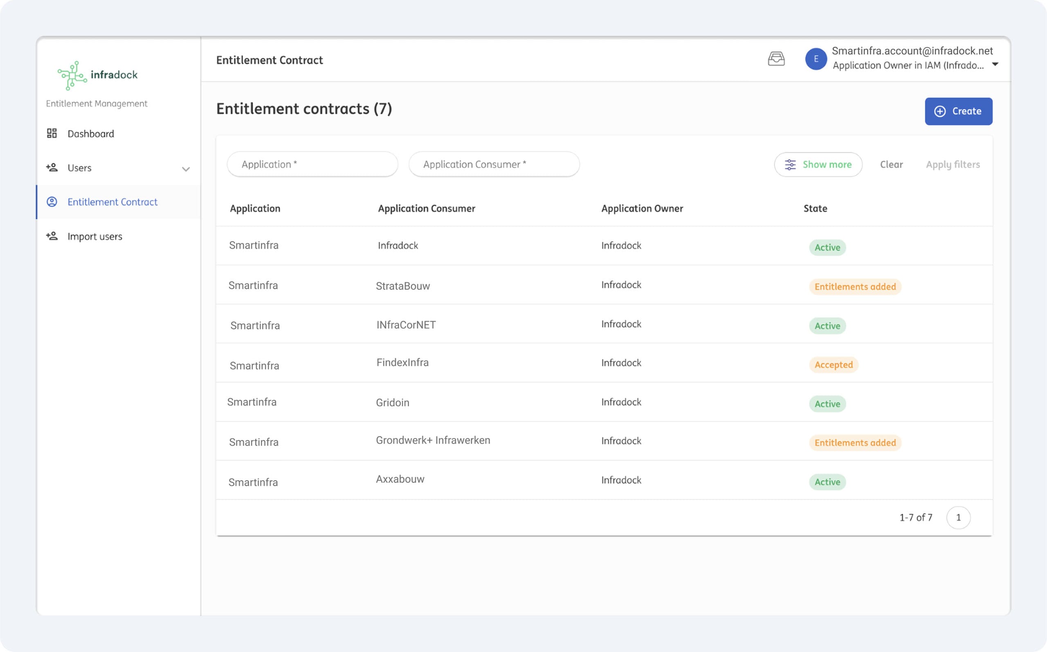Go to page 1 in pagination
This screenshot has height=652, width=1047.
[x=958, y=517]
